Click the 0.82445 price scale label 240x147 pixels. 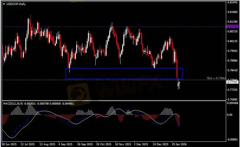coord(233,2)
